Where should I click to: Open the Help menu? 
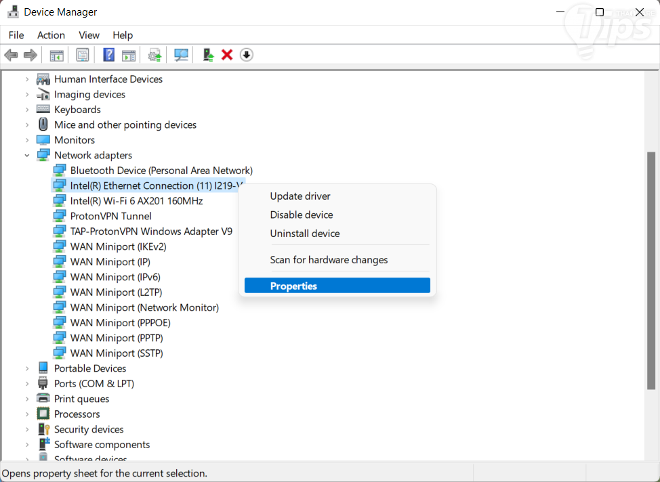(123, 35)
